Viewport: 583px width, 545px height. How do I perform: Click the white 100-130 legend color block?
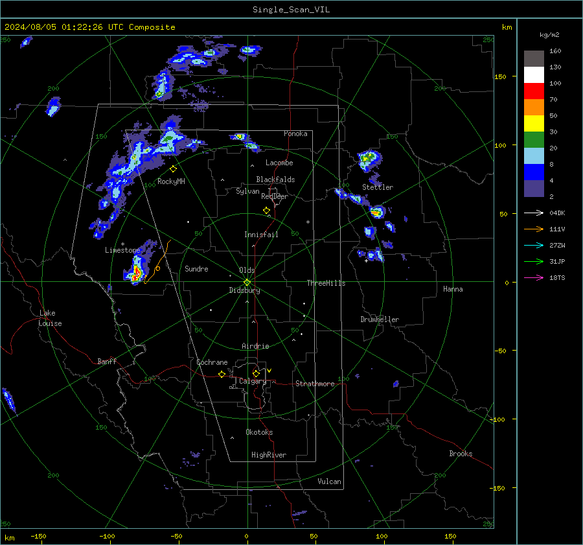point(534,75)
